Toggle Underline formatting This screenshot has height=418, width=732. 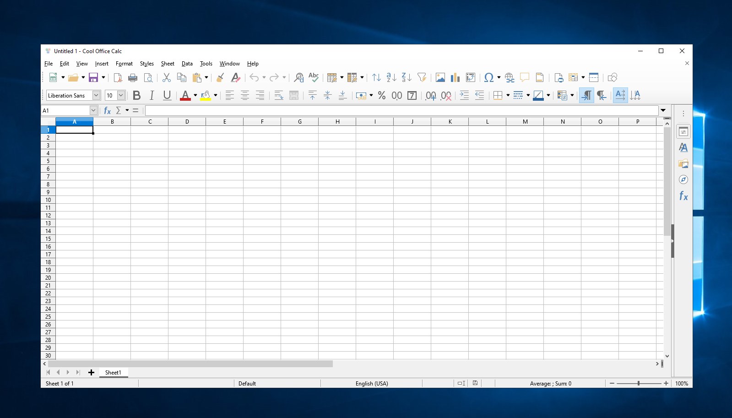[x=167, y=95]
